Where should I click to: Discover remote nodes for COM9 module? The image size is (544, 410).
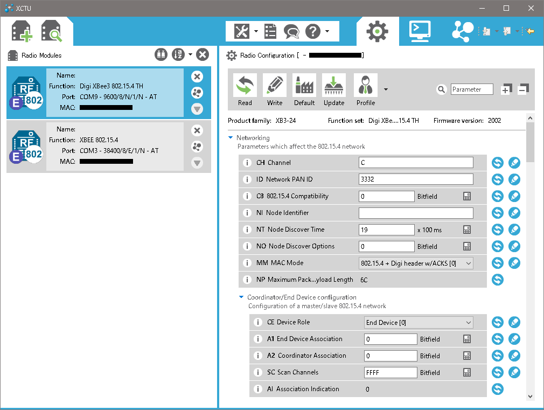(197, 93)
